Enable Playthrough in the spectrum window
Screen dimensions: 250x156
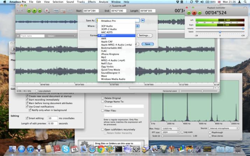(210, 133)
